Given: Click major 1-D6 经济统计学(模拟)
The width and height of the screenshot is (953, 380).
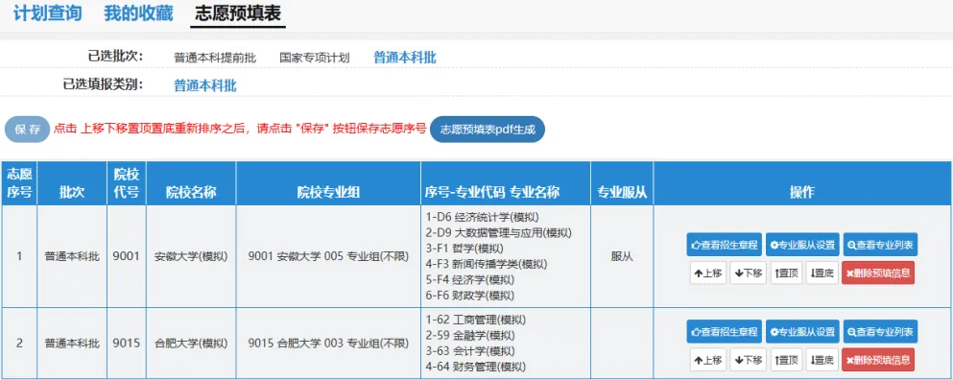Looking at the screenshot, I should pos(482,217).
